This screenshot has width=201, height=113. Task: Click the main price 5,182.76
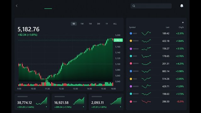[x=28, y=29]
